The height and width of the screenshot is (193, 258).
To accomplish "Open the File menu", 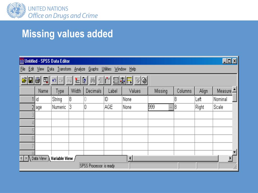I will pyautogui.click(x=23, y=69).
